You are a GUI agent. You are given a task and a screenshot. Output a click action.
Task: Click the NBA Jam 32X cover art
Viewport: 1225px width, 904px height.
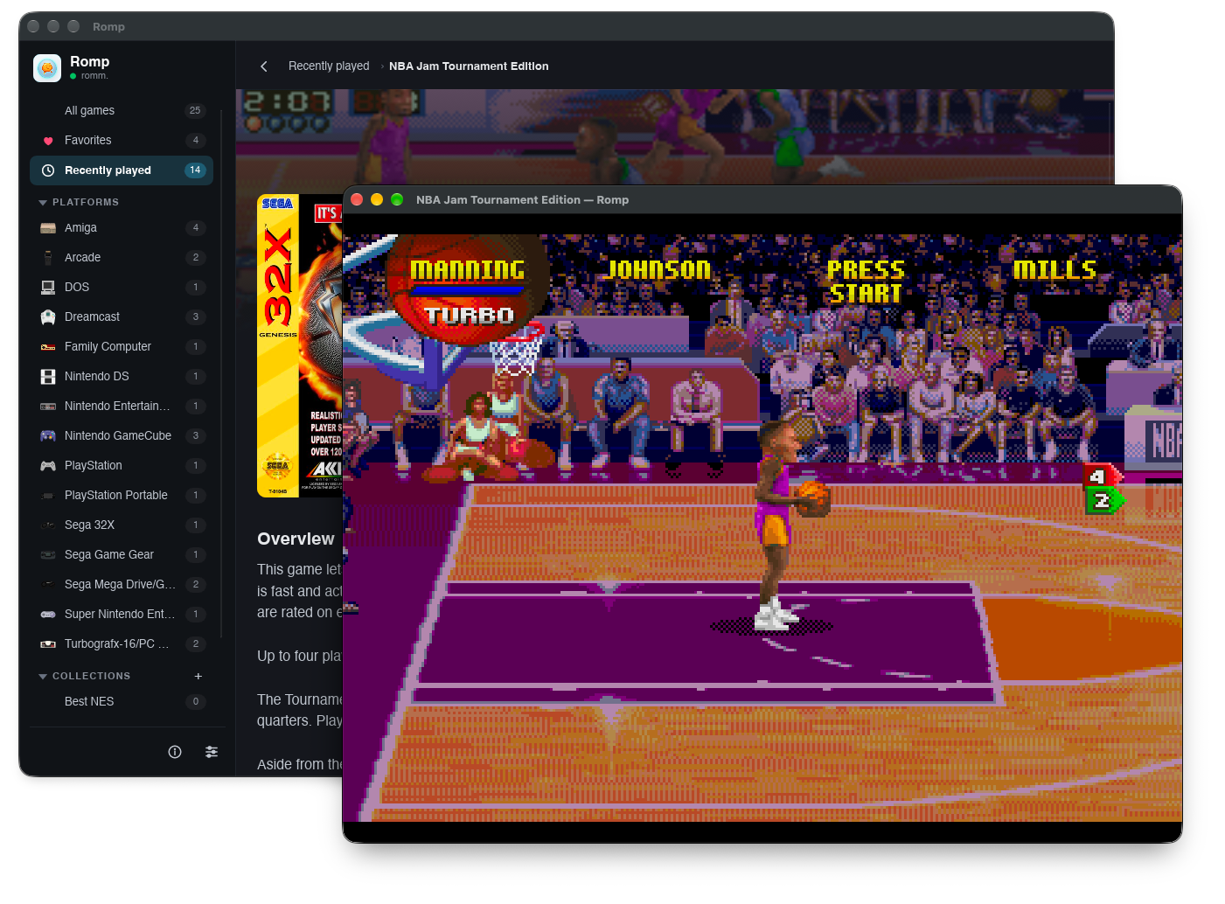click(x=300, y=346)
